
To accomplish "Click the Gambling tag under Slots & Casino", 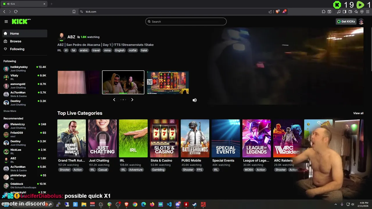I will tap(158, 170).
